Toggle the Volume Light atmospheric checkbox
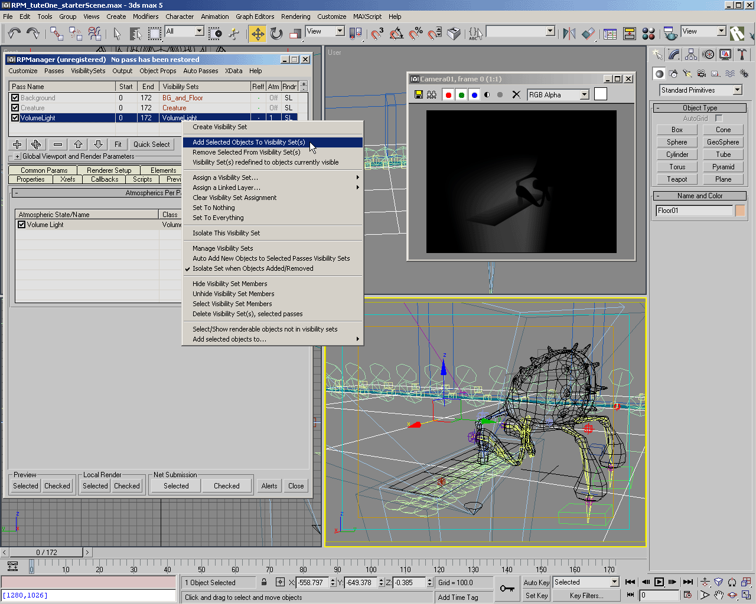756x604 pixels. pyautogui.click(x=22, y=225)
